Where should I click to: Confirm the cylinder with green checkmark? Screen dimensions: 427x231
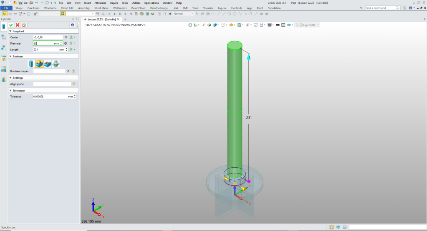[11, 25]
